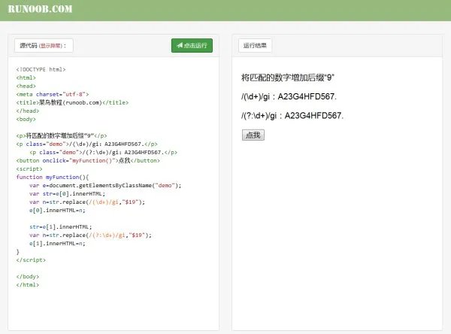
Task: Click the button onclick="myFunction()" code line
Action: [x=88, y=160]
